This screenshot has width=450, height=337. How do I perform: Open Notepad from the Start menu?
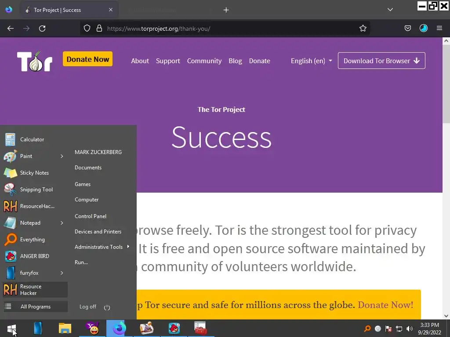tap(30, 222)
